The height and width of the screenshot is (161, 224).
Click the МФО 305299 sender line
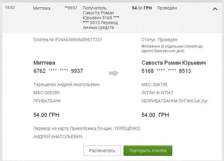click(46, 93)
